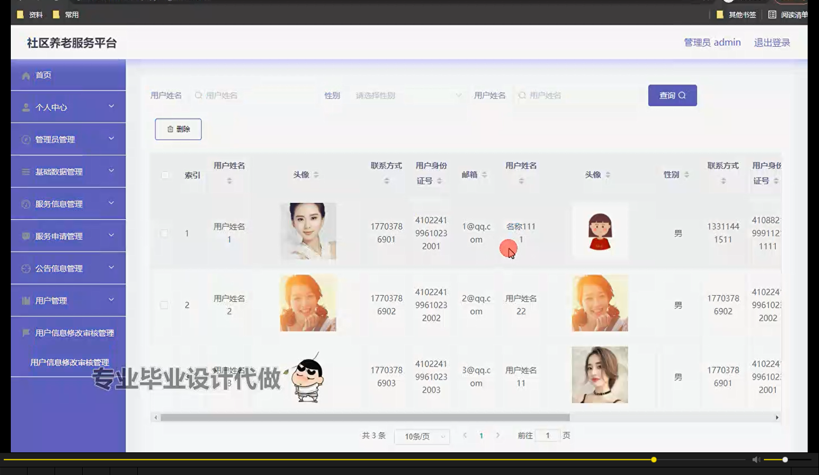819x475 pixels.
Task: Open the 10条/页 page size dropdown
Action: (421, 436)
